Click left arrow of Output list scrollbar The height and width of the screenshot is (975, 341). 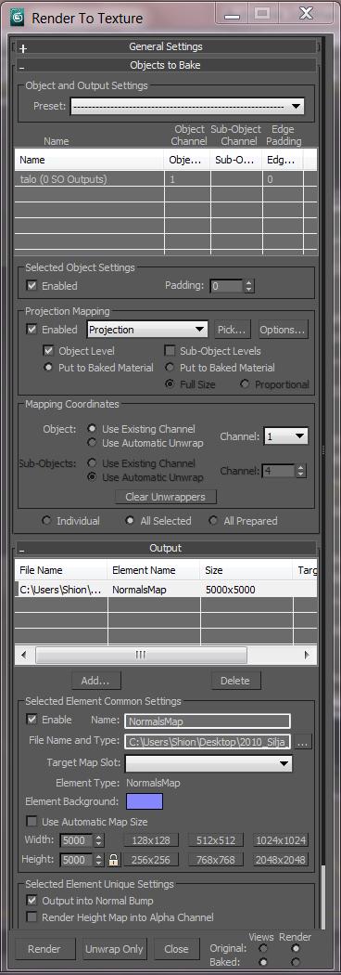click(x=24, y=655)
